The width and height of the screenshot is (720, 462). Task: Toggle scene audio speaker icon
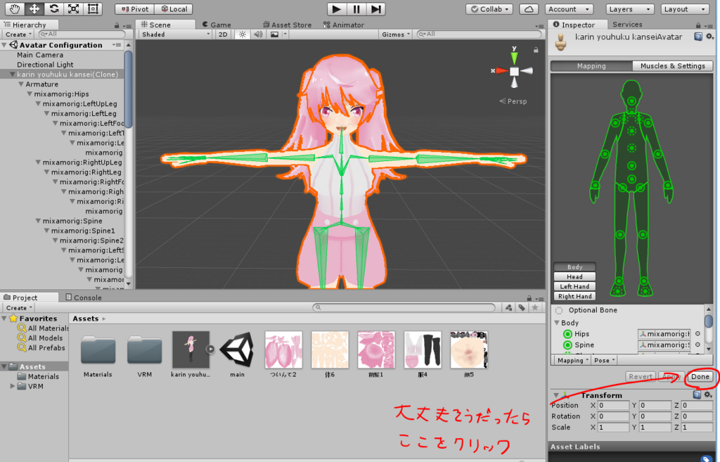pos(258,34)
